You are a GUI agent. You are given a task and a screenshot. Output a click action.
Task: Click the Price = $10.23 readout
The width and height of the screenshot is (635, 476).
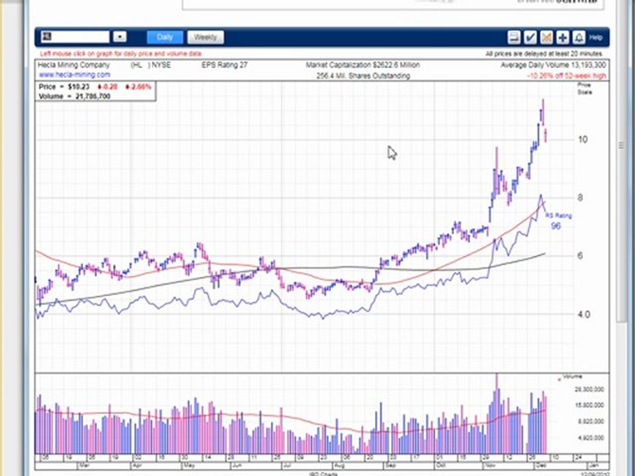tap(64, 87)
